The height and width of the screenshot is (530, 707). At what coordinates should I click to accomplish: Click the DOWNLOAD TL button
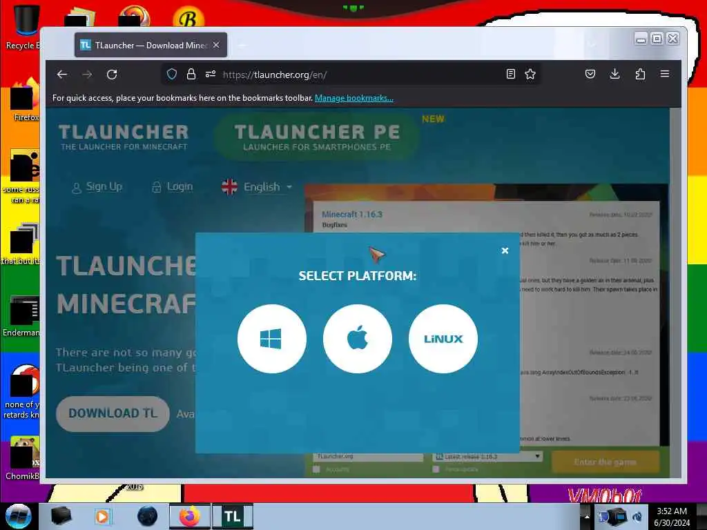tap(113, 413)
